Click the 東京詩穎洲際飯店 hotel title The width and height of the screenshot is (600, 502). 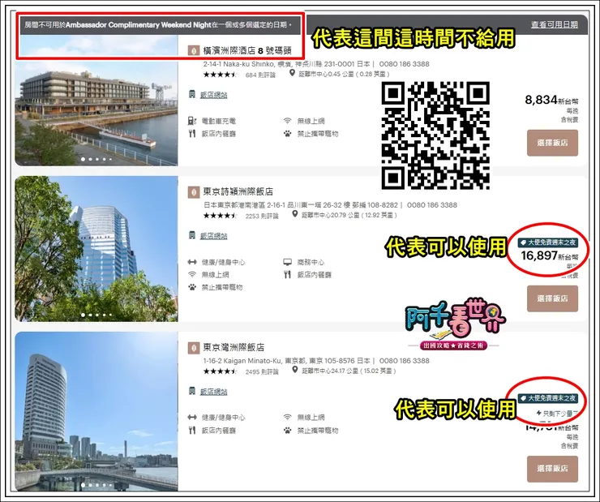click(238, 191)
